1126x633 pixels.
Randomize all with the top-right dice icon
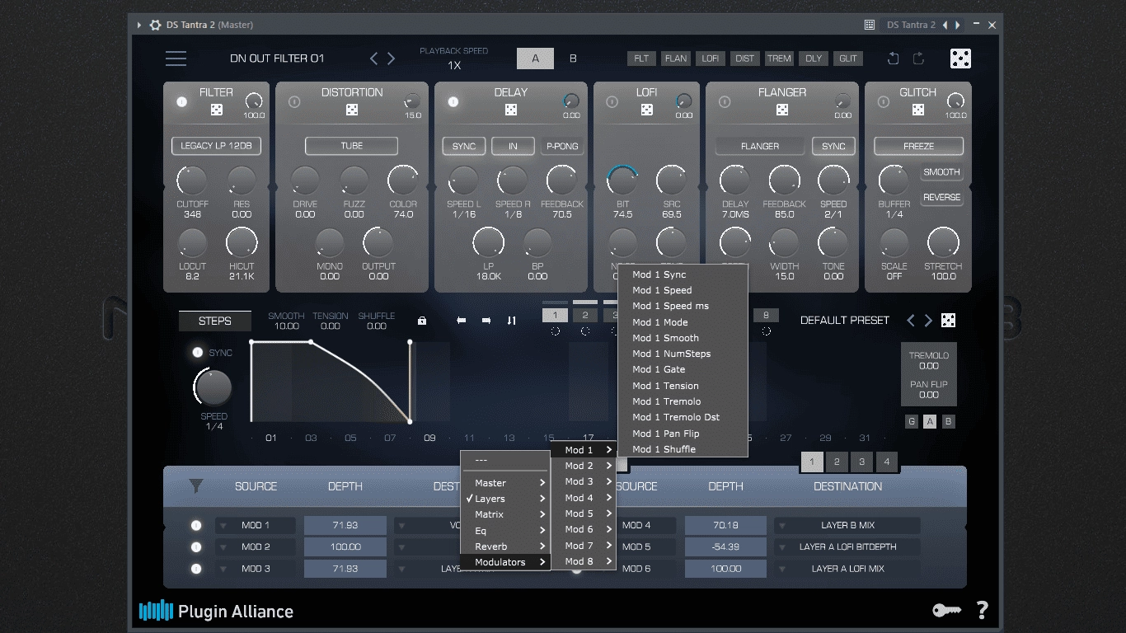pos(960,59)
